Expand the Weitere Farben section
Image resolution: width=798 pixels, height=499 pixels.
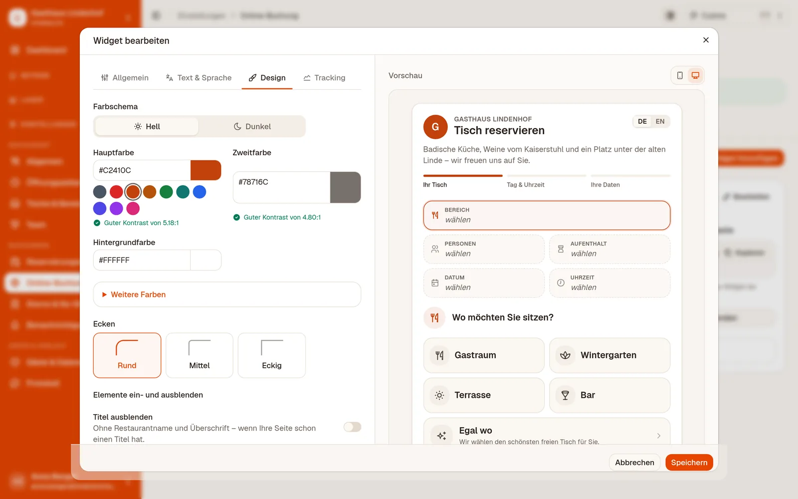pos(227,294)
